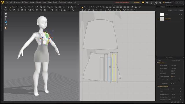Click the avatar face icon in 3D view sidebar

(x=6, y=28)
